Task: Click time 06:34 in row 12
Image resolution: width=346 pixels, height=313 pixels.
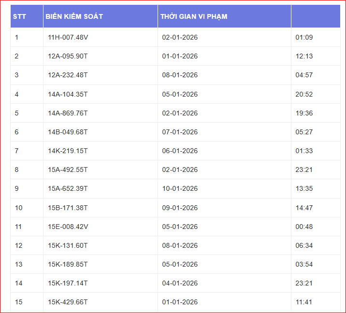Action: [304, 245]
